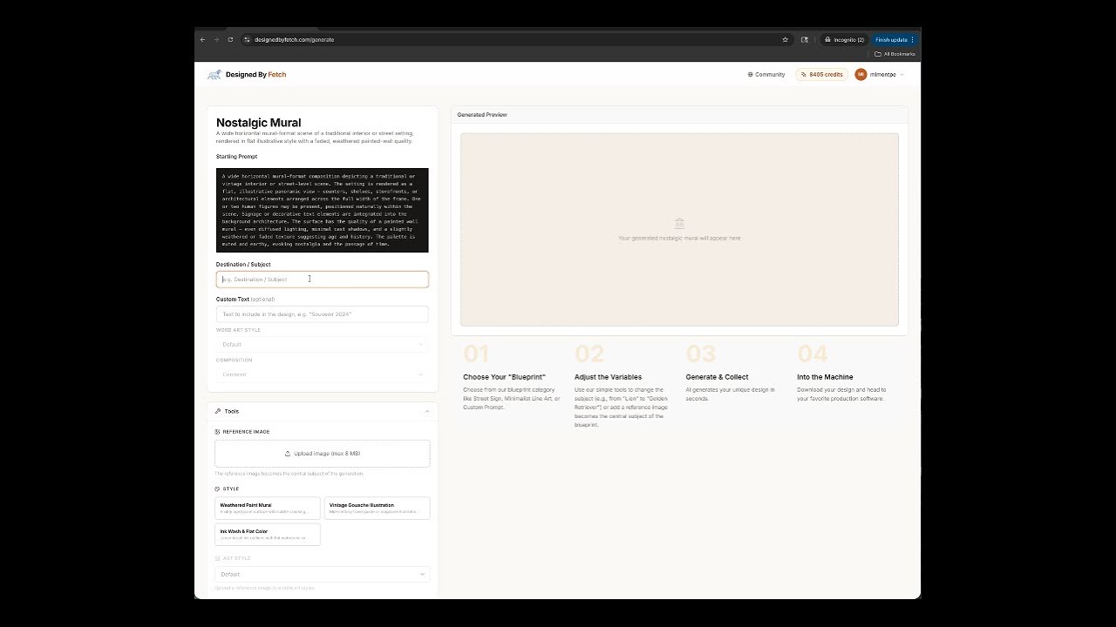Focus the Destination / Subject input field
1116x627 pixels.
pyautogui.click(x=322, y=280)
